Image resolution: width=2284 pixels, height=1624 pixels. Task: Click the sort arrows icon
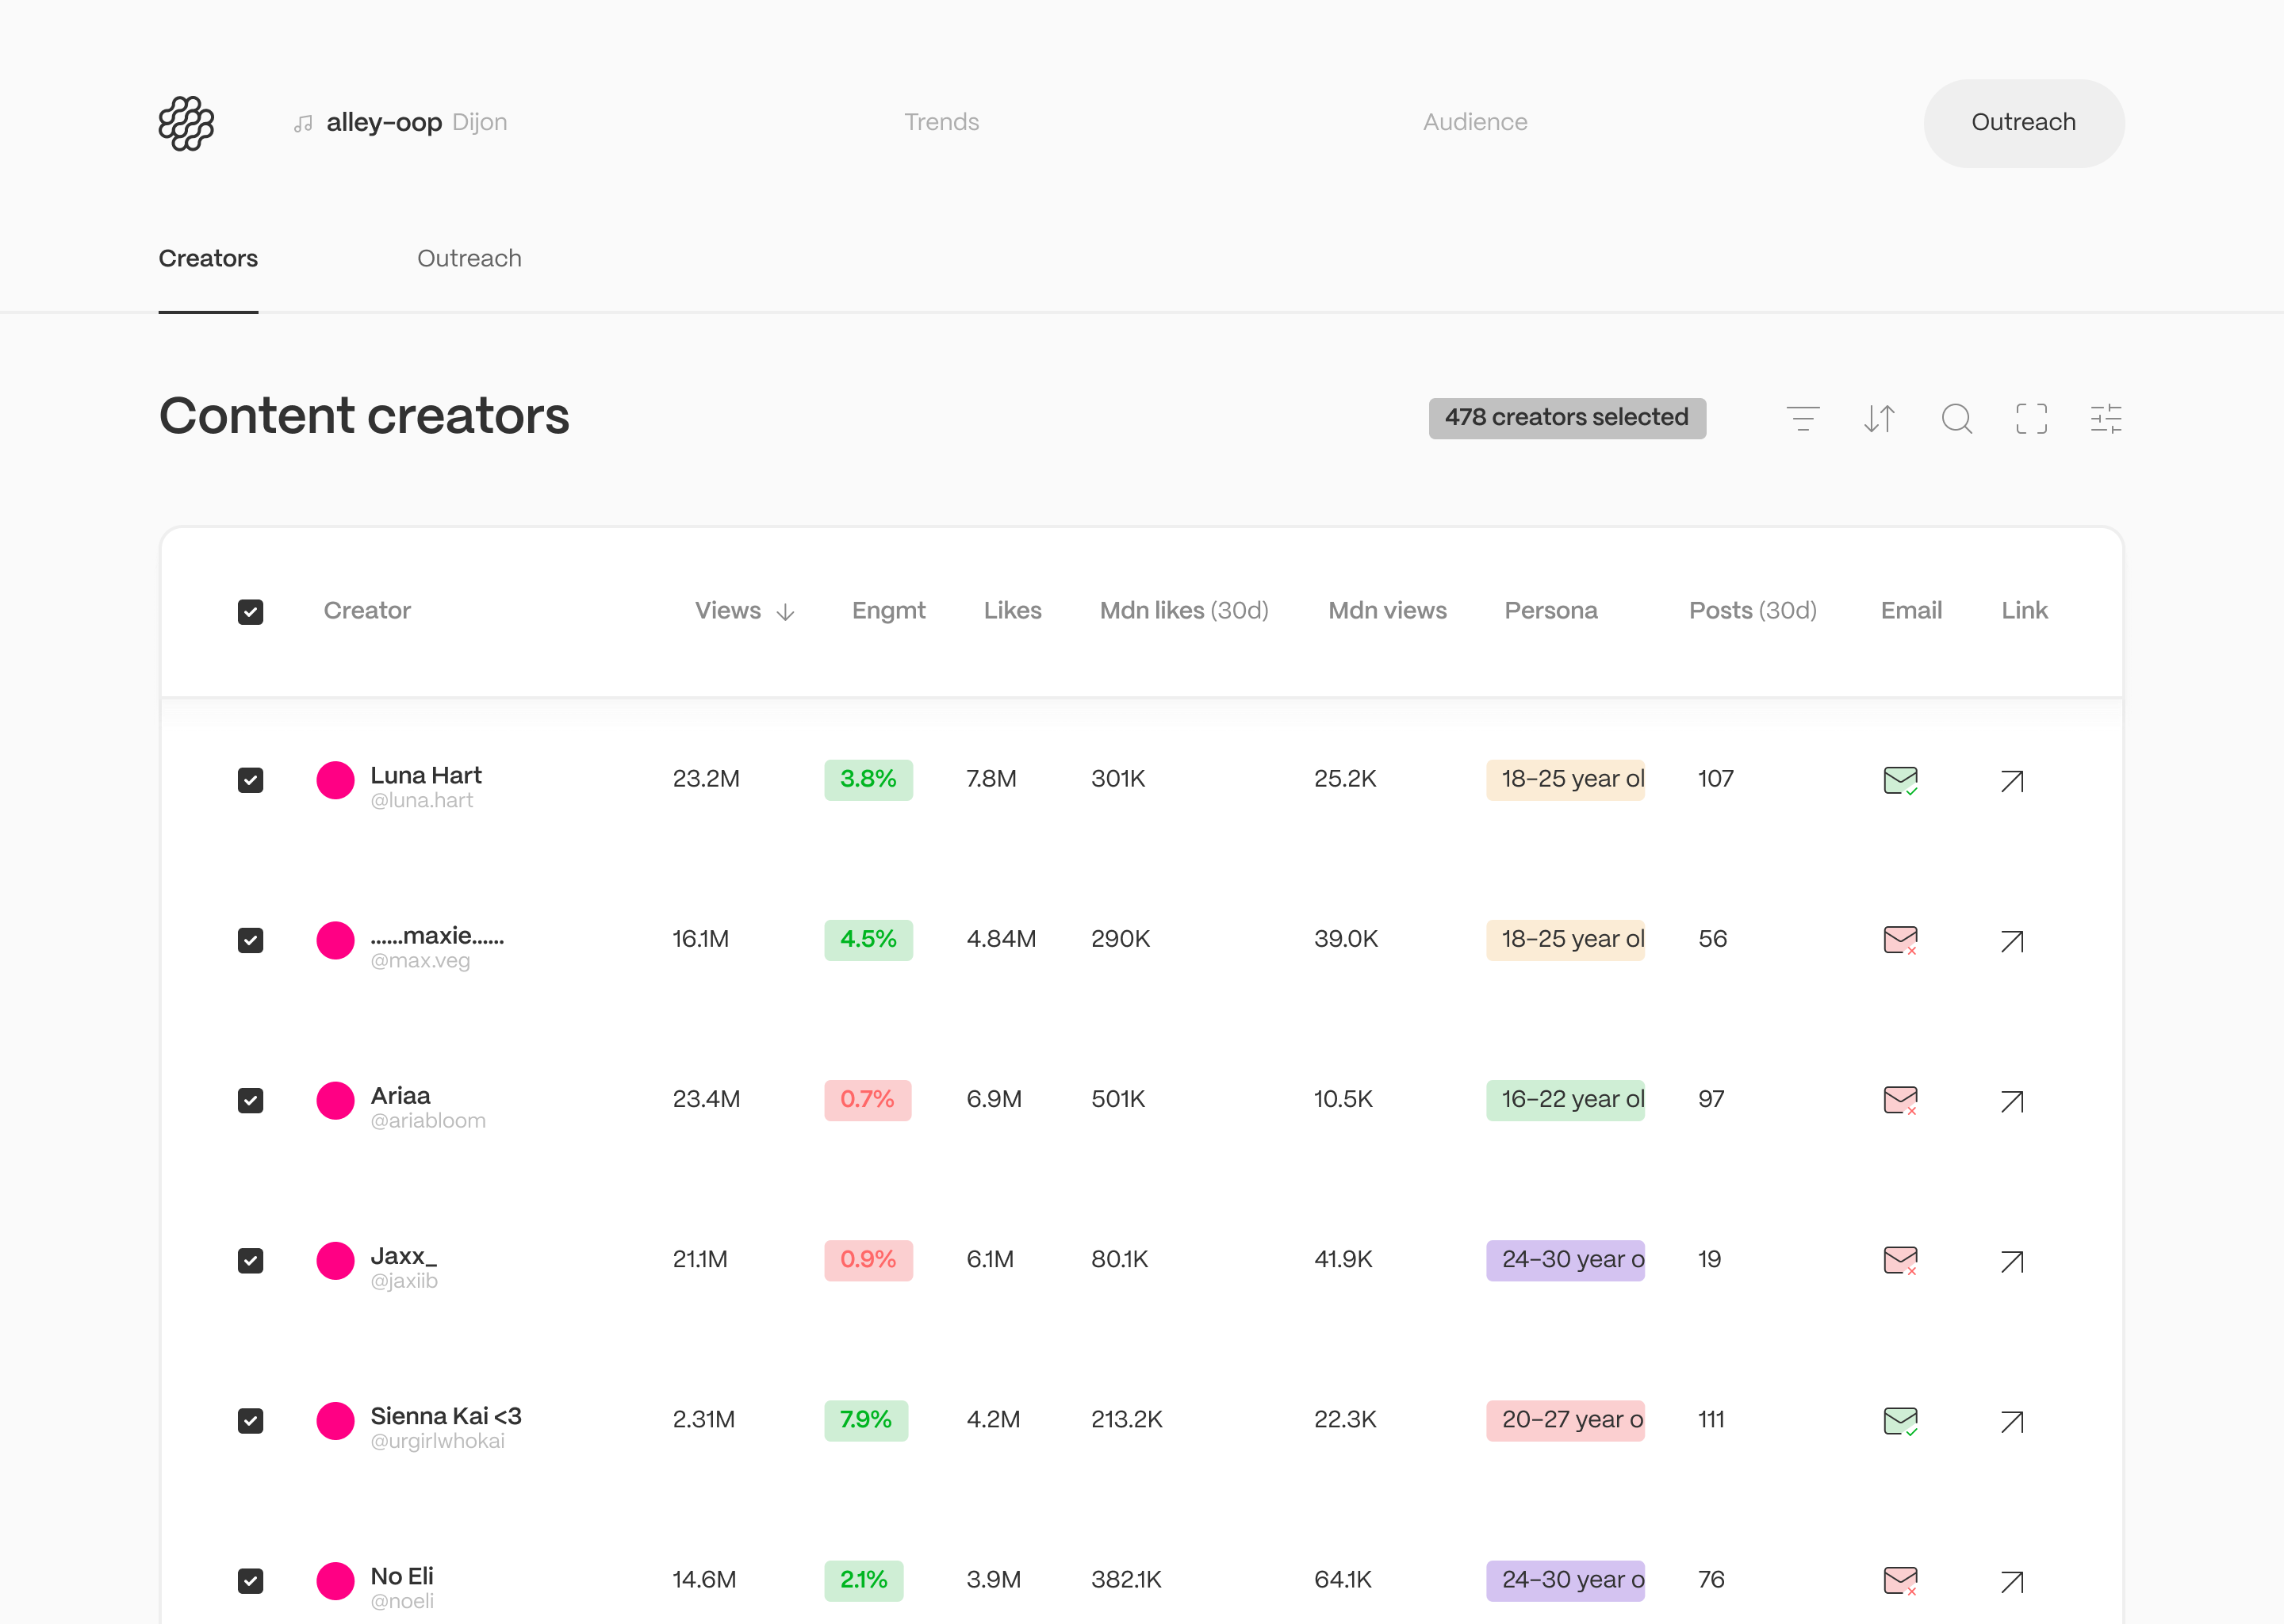click(x=1879, y=418)
